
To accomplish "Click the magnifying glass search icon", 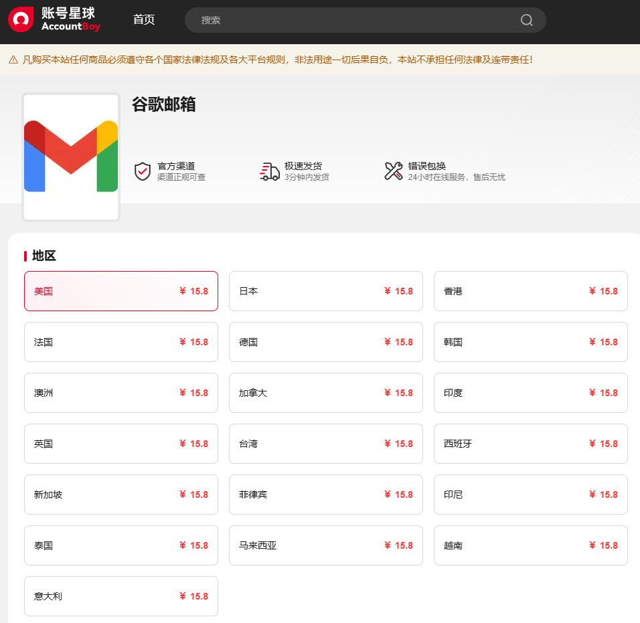I will pos(526,20).
